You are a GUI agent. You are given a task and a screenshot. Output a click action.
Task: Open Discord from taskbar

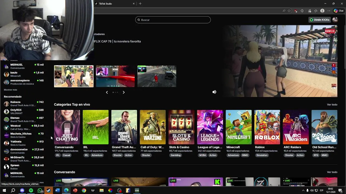[x=22, y=190]
